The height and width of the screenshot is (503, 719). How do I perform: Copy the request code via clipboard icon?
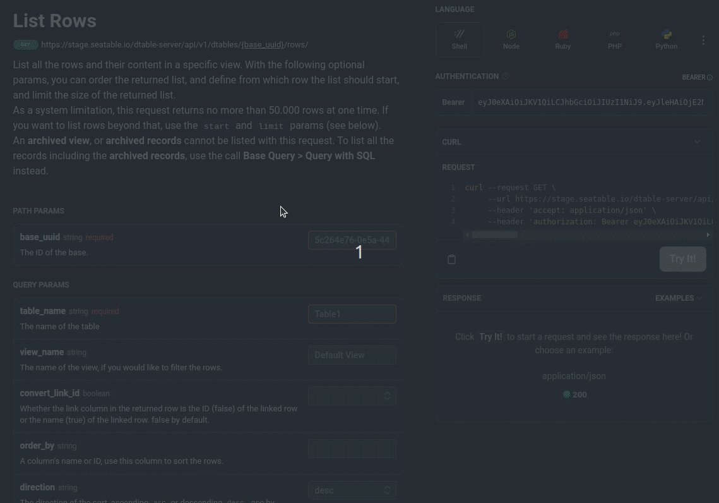[452, 259]
